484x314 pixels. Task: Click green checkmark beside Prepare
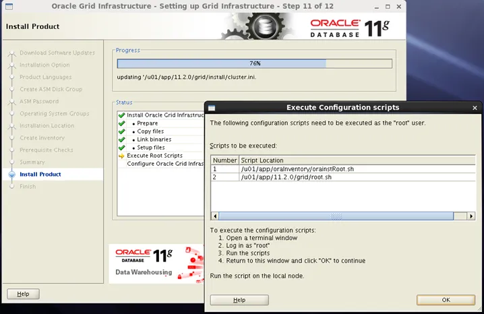point(121,123)
